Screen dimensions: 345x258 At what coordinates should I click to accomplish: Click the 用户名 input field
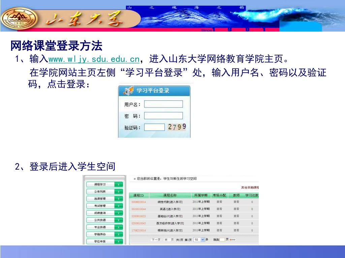163,104
